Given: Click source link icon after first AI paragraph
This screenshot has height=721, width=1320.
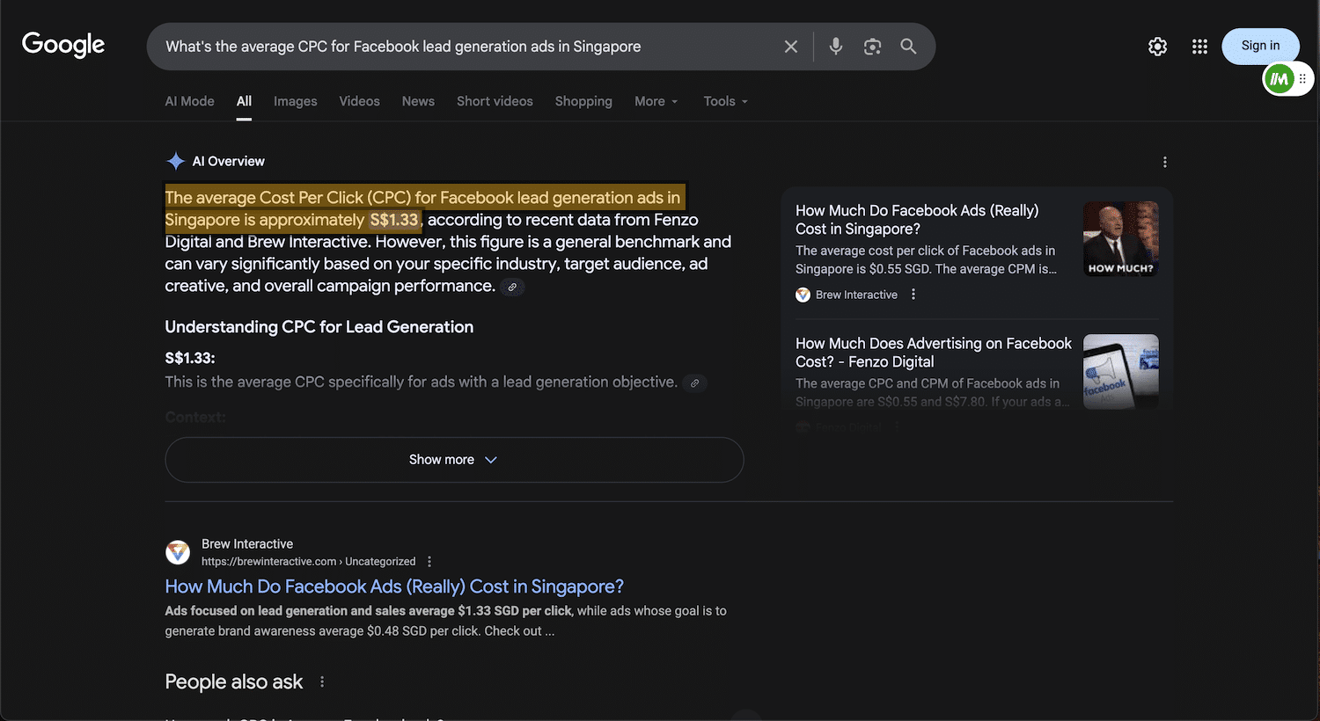Looking at the screenshot, I should [x=512, y=287].
